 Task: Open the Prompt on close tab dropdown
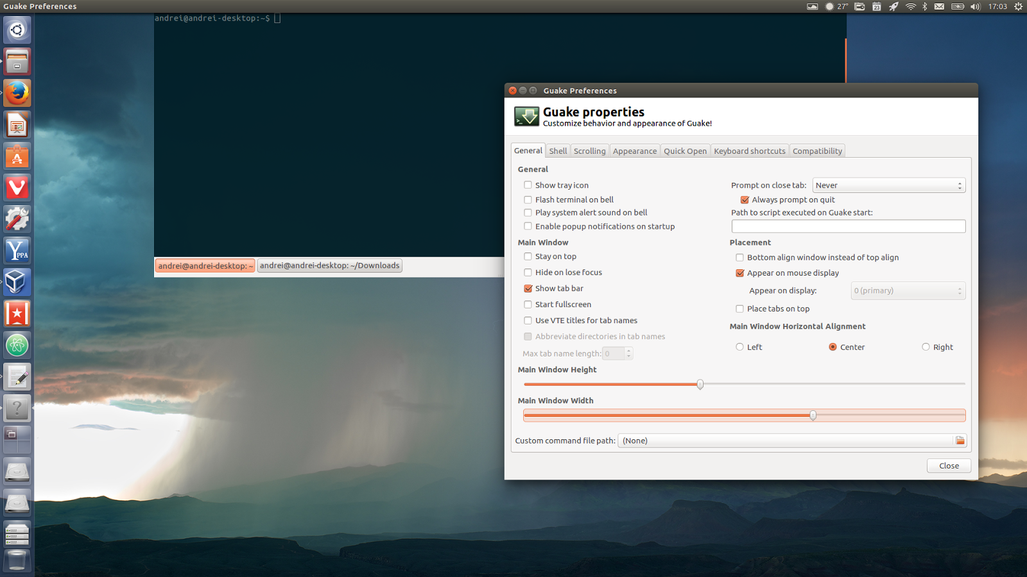pyautogui.click(x=889, y=185)
